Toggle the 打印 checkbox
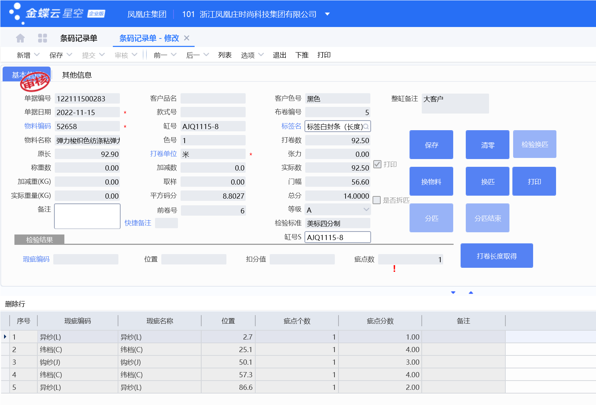Viewport: 596px width, 405px height. (x=377, y=164)
